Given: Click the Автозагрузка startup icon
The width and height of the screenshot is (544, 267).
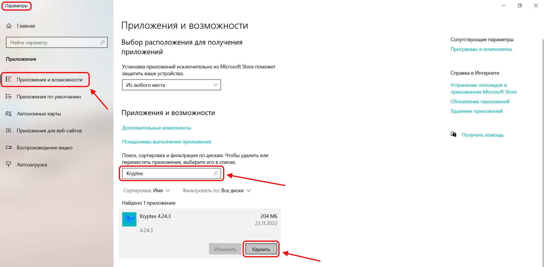Looking at the screenshot, I should [9, 164].
